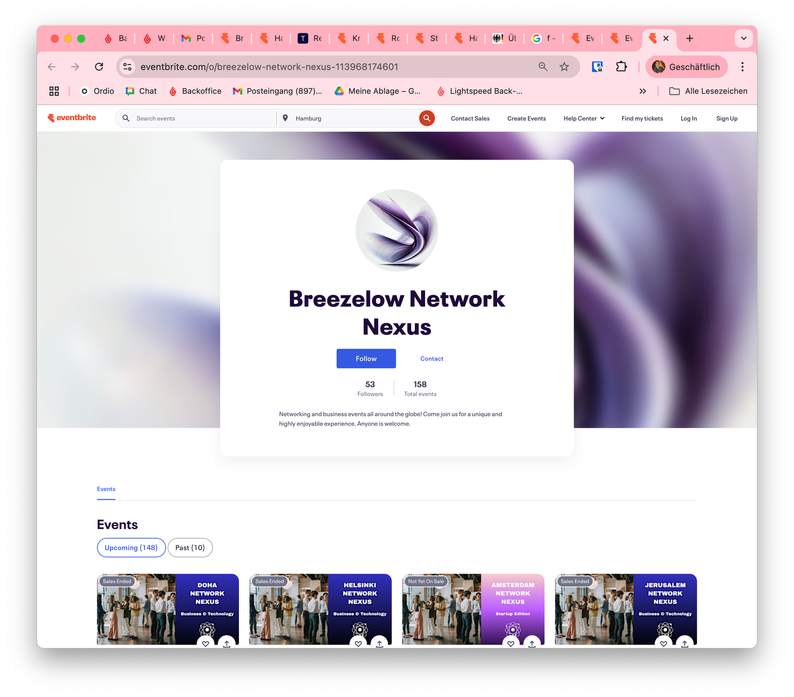The image size is (794, 697).
Task: Click the Eventbrite logo
Action: pyautogui.click(x=72, y=118)
